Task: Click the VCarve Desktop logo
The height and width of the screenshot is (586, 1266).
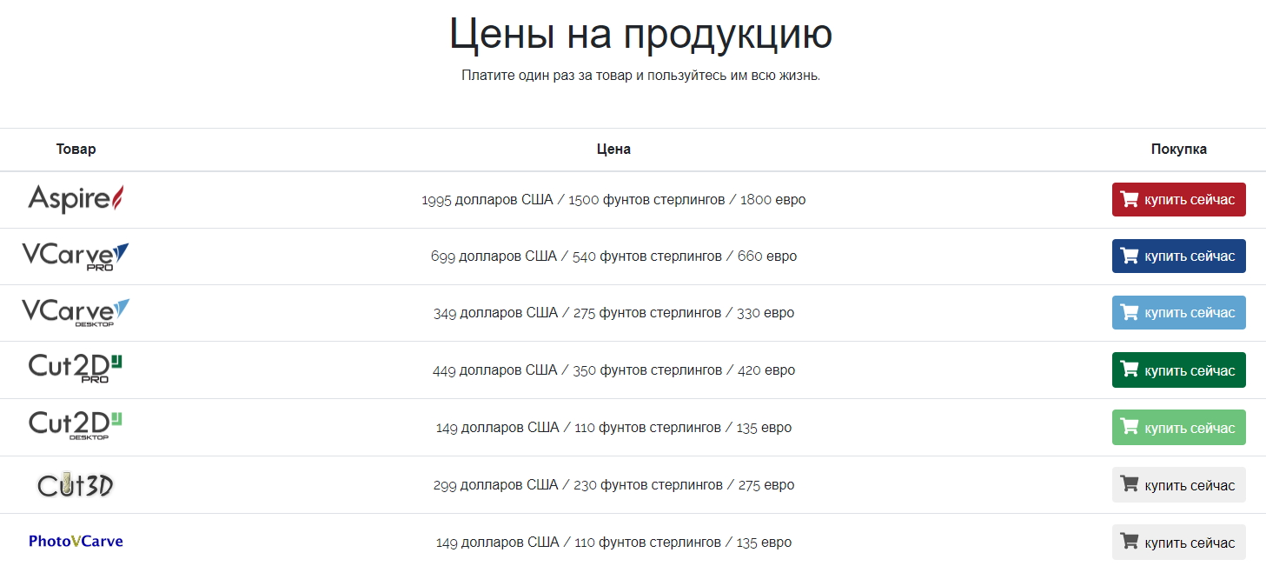Action: (x=76, y=312)
